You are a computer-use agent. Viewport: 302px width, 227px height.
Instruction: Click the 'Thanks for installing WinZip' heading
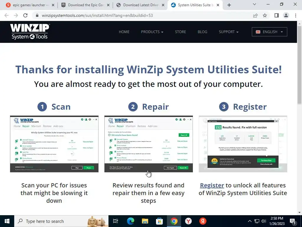point(149,69)
